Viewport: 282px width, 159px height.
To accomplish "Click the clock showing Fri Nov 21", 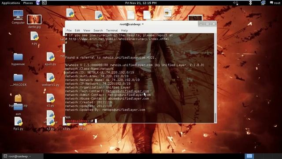I will point(141,3).
